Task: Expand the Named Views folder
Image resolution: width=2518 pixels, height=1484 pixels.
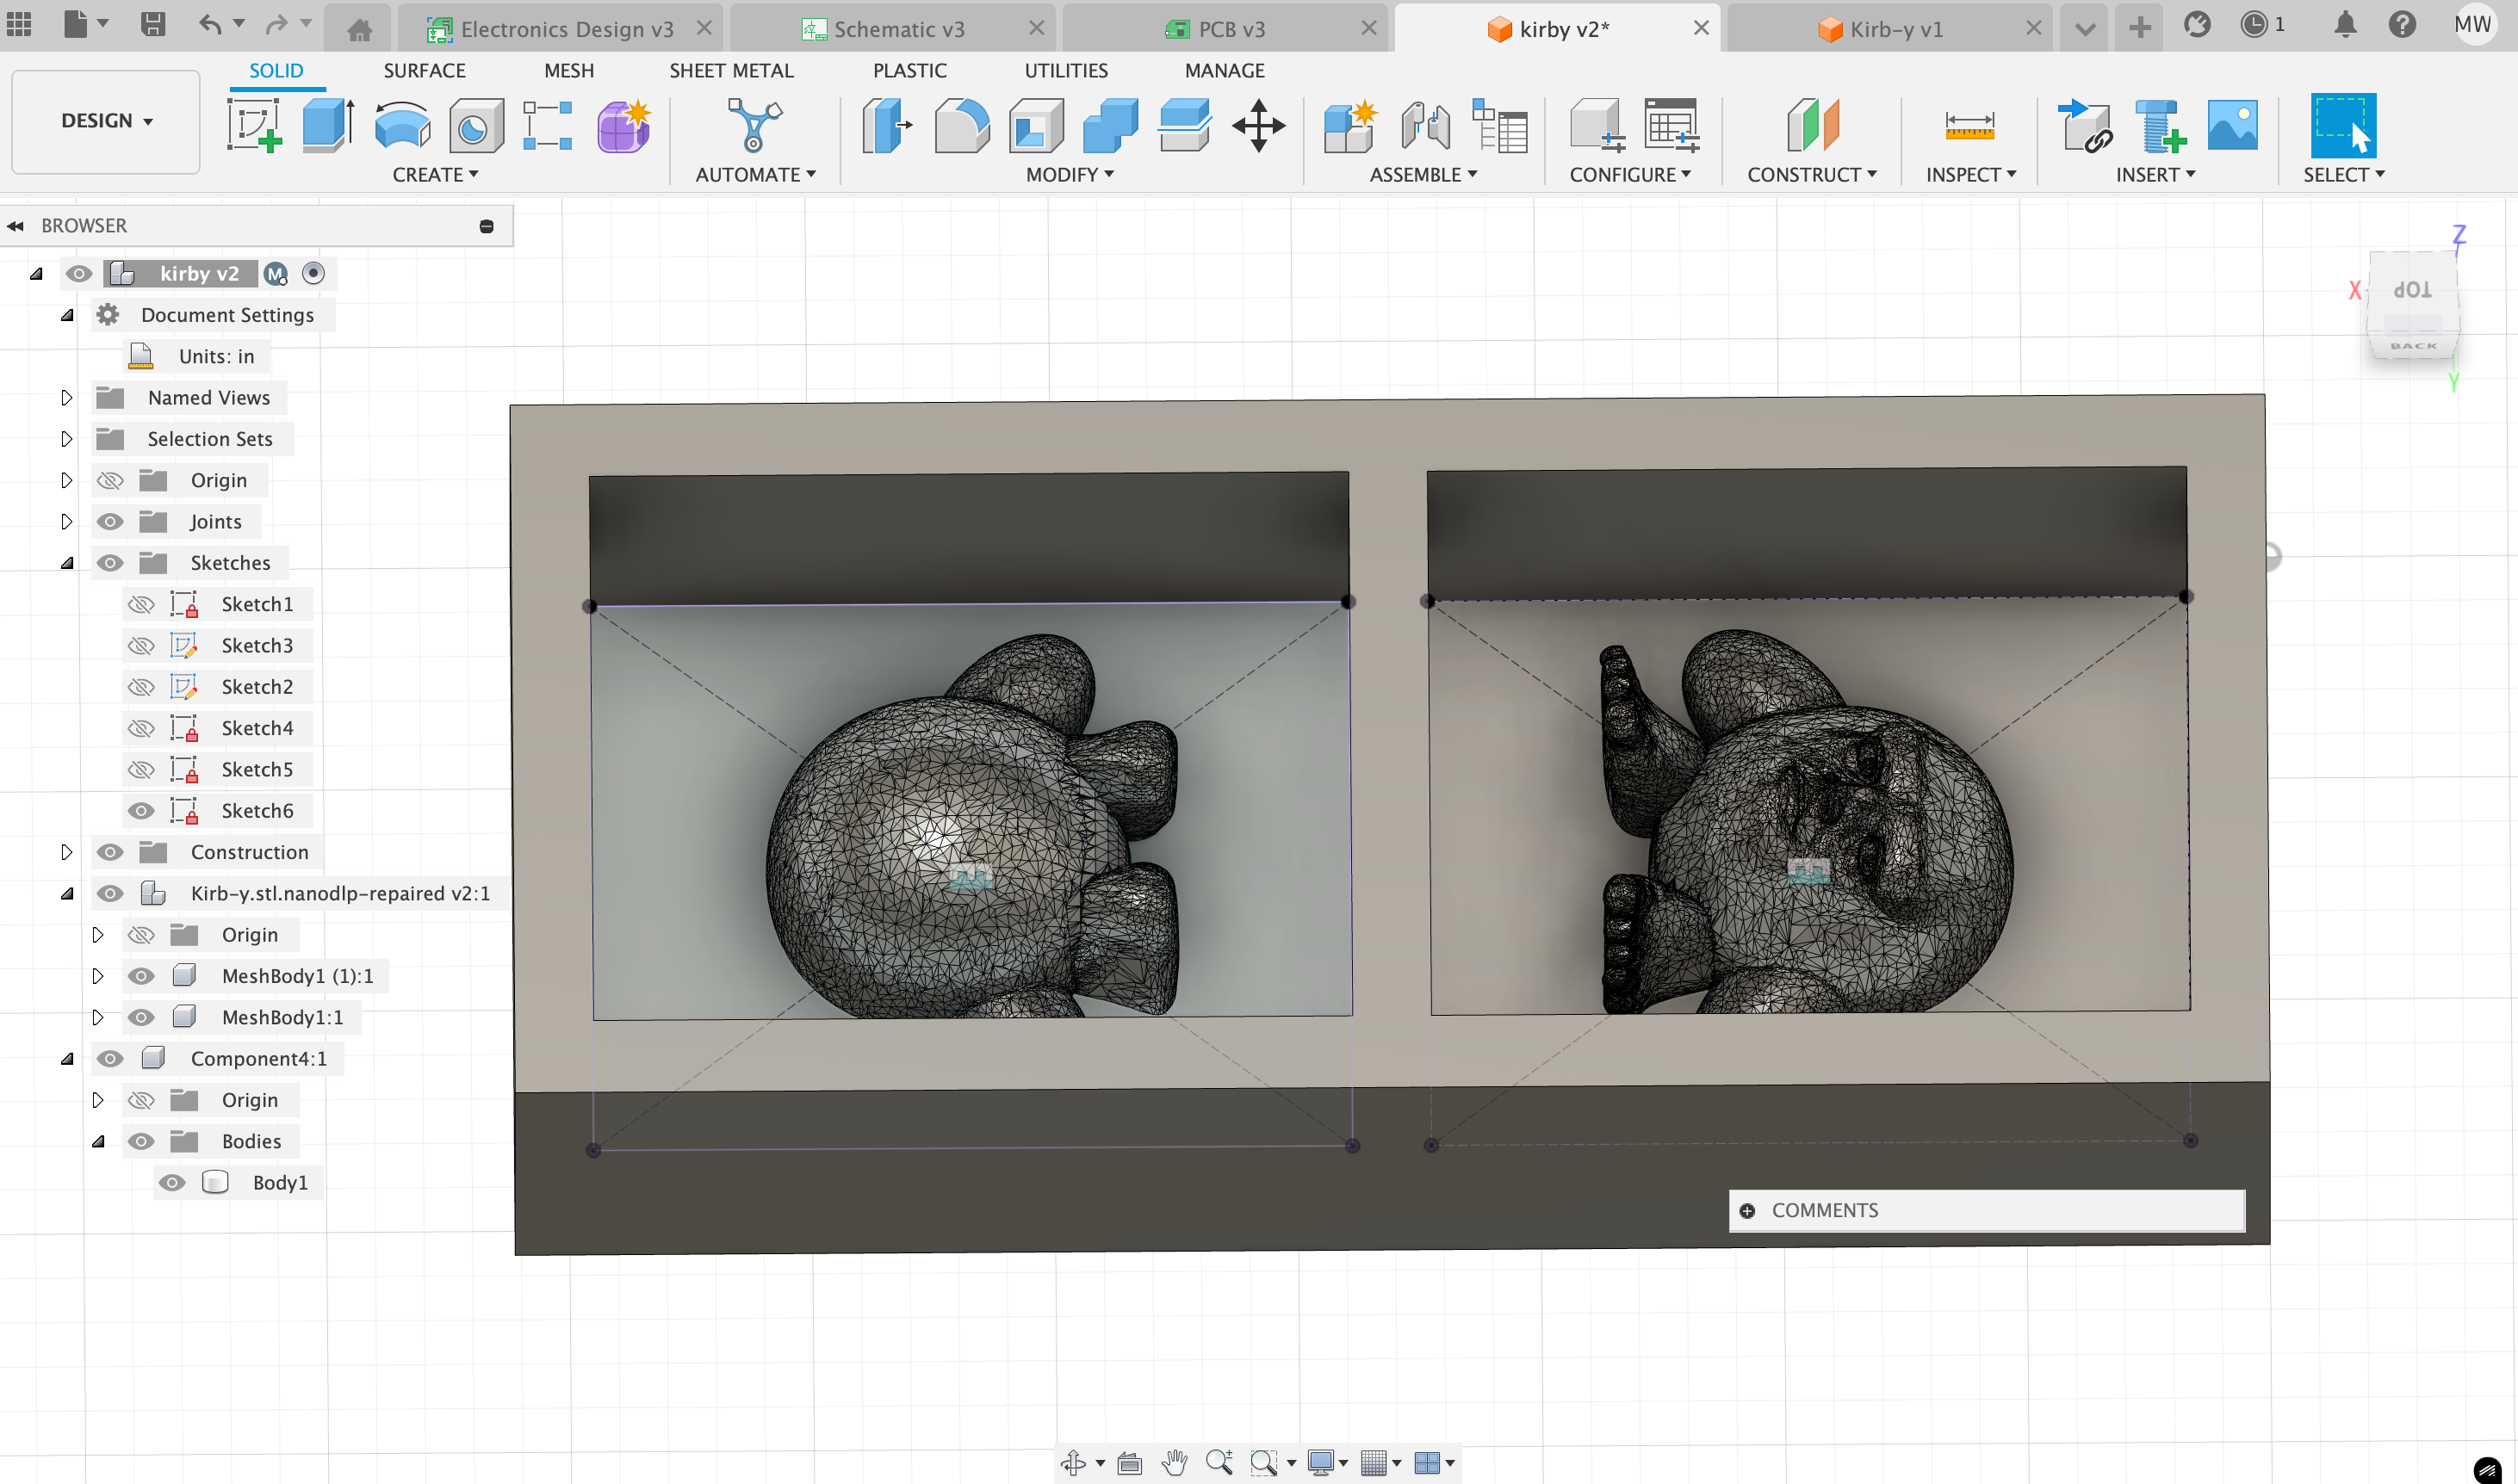Action: pyautogui.click(x=67, y=398)
